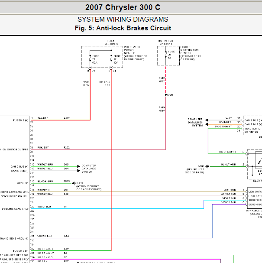Click circuit code 'Z903' on ground wire
262x263 pixels.
[67, 181]
